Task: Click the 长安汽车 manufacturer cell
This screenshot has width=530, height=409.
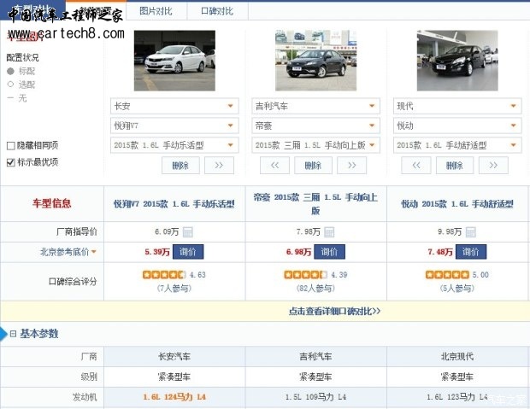Action: click(x=174, y=356)
